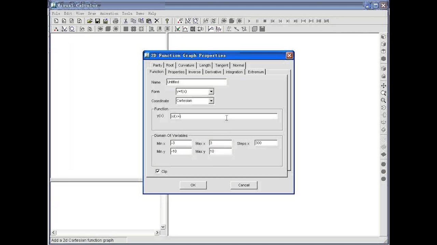437x245 pixels.
Task: Click the Cut scissors icon
Action: pyautogui.click(x=126, y=21)
